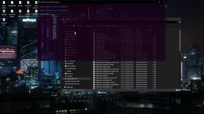Maximize the File Explorer window
This screenshot has width=204, height=114.
point(173,19)
